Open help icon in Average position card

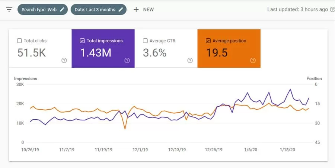pos(253,61)
